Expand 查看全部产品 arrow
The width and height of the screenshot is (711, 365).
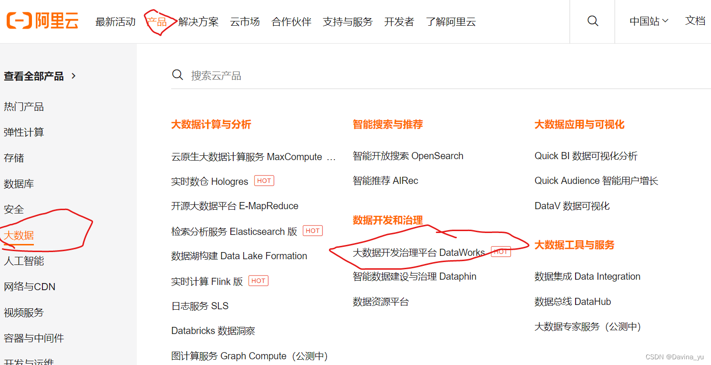[x=73, y=76]
